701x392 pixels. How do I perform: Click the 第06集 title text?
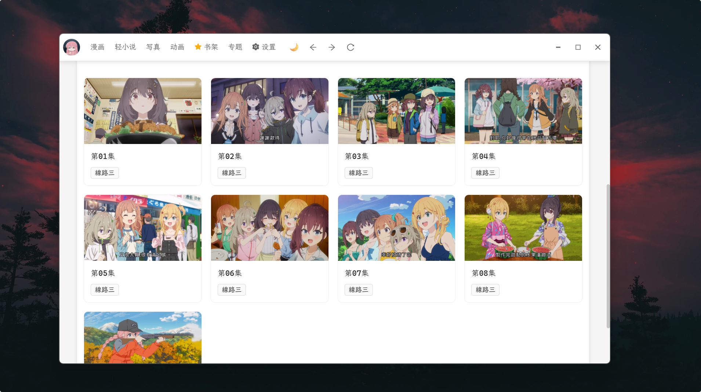(x=230, y=273)
